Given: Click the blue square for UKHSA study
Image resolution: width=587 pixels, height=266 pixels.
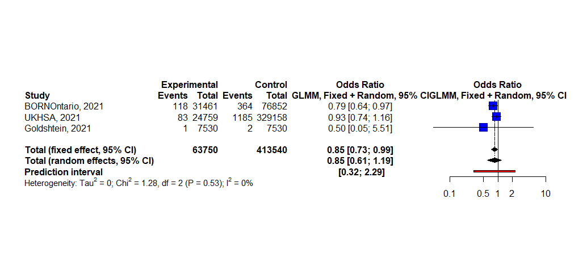Looking at the screenshot, I should click(496, 117).
